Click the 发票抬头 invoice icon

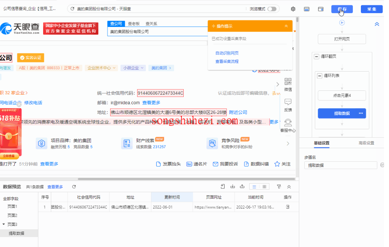coord(158,164)
